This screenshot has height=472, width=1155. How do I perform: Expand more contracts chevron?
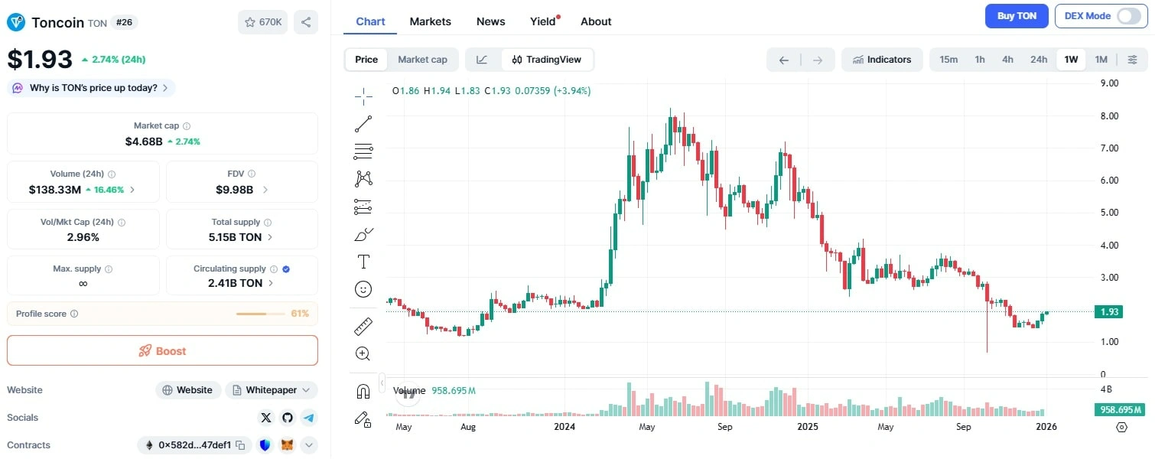[x=309, y=445]
